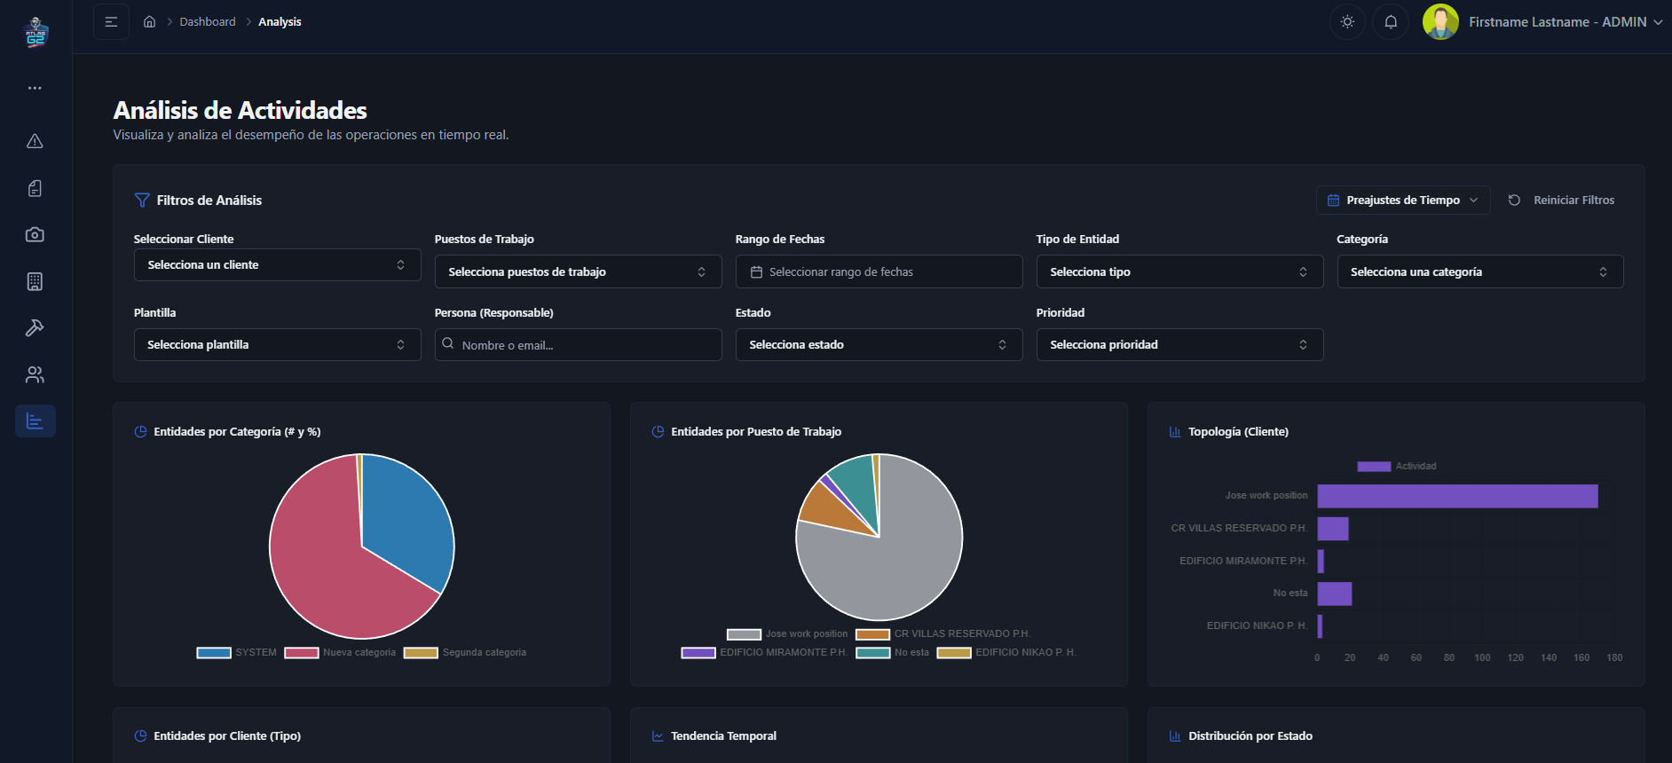
Task: Open the hammer tools sidebar icon
Action: point(35,328)
